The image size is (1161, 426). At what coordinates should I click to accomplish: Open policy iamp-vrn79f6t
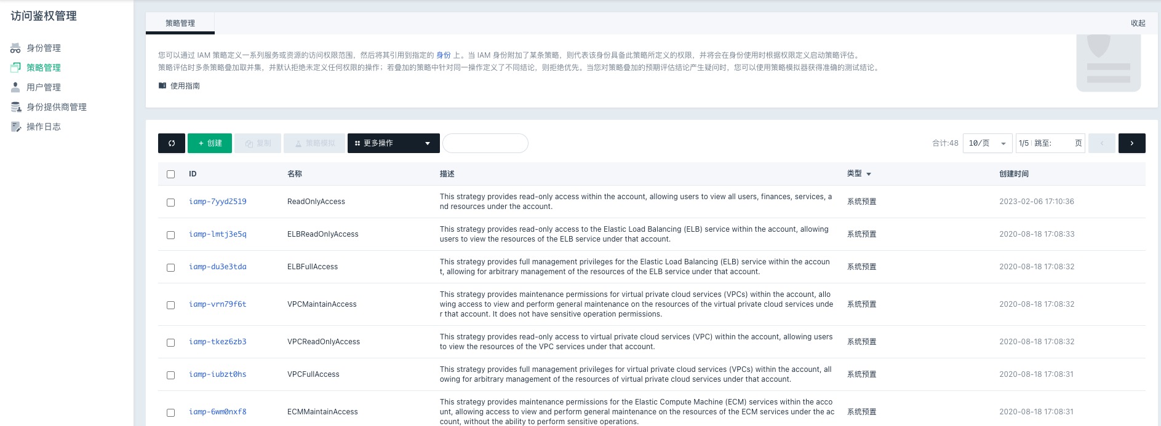tap(218, 304)
